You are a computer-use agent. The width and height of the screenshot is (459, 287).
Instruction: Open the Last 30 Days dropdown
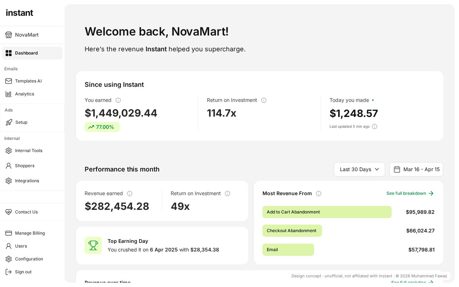(359, 169)
